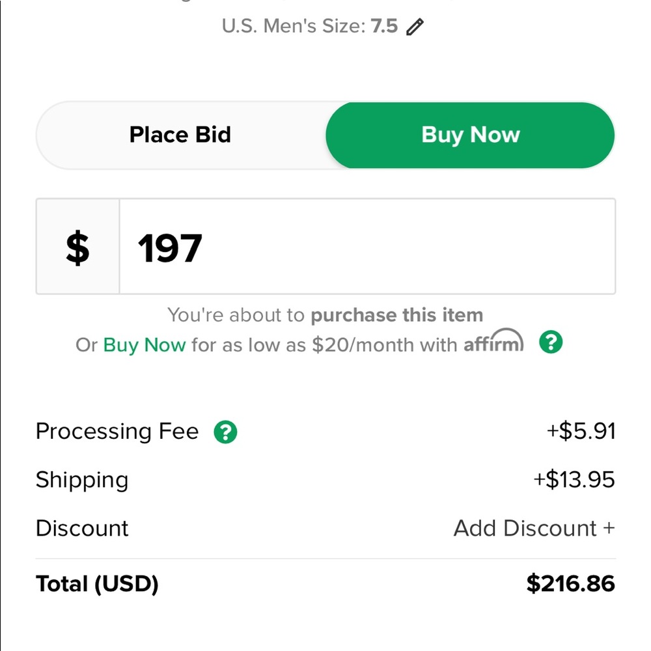Click the Processing Fee label
651x651 pixels.
pos(117,432)
